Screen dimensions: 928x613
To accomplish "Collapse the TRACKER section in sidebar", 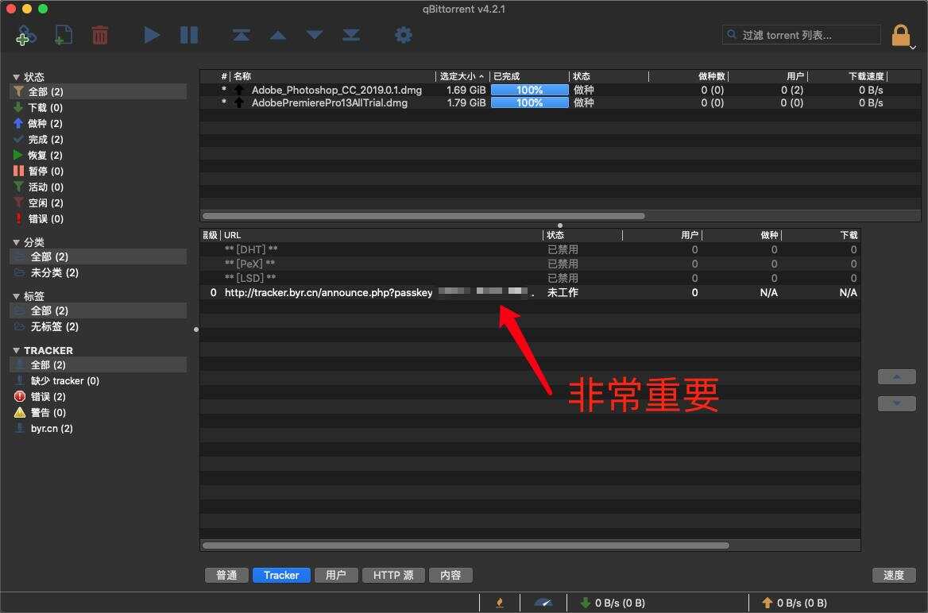I will click(x=17, y=350).
